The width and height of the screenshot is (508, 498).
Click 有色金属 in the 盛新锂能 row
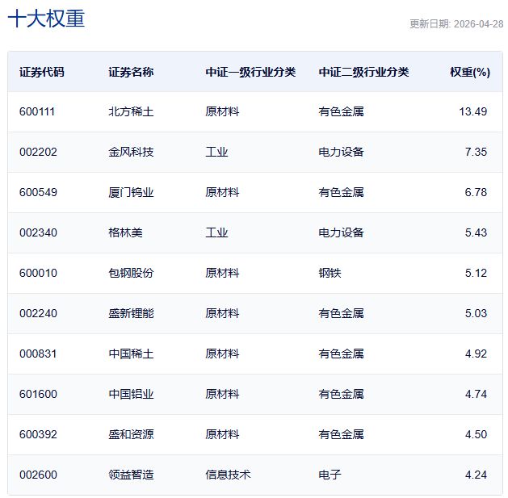(x=341, y=313)
